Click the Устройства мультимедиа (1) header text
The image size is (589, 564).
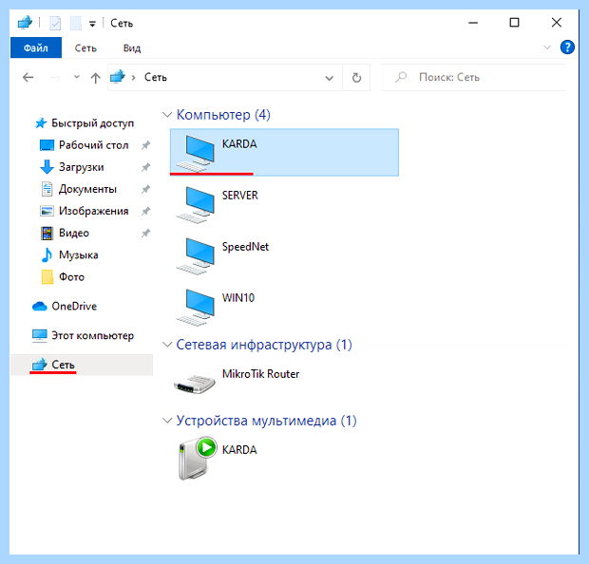pyautogui.click(x=266, y=421)
